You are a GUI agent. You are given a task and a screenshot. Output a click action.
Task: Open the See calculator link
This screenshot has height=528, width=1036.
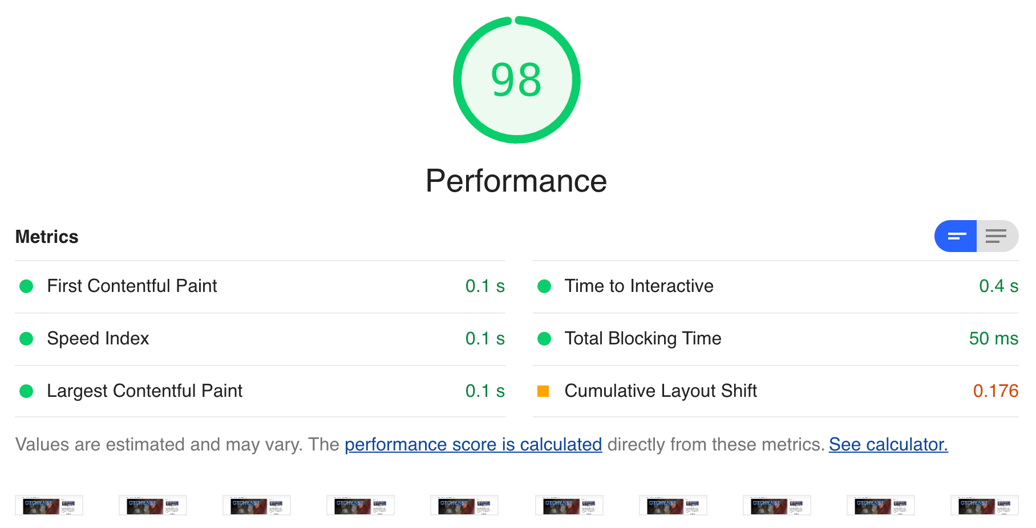[888, 444]
